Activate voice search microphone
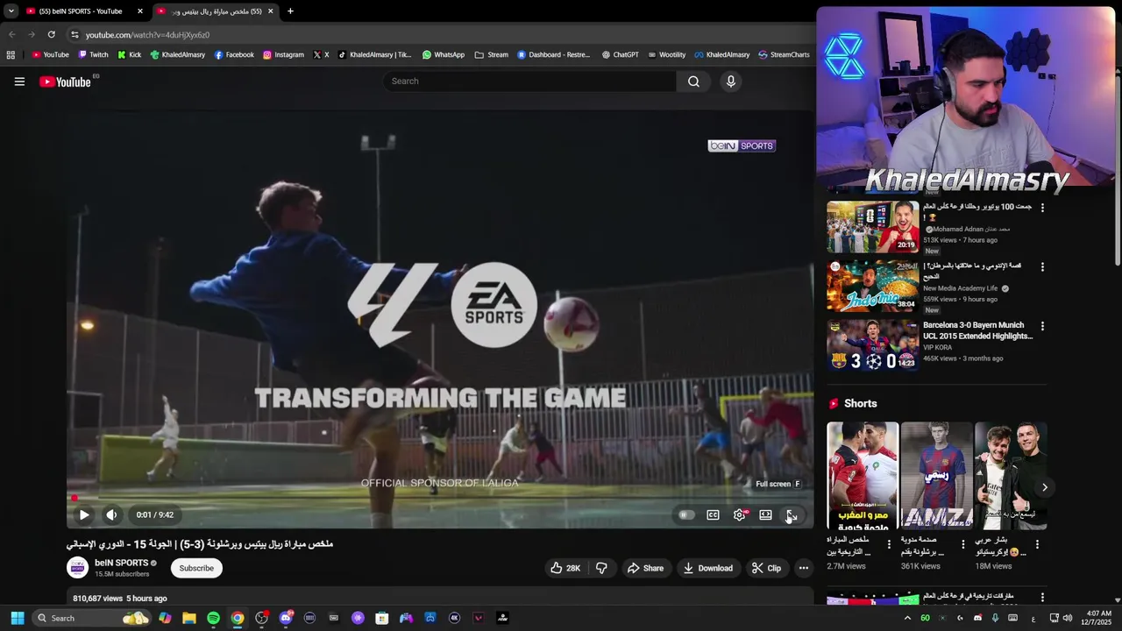 (730, 82)
